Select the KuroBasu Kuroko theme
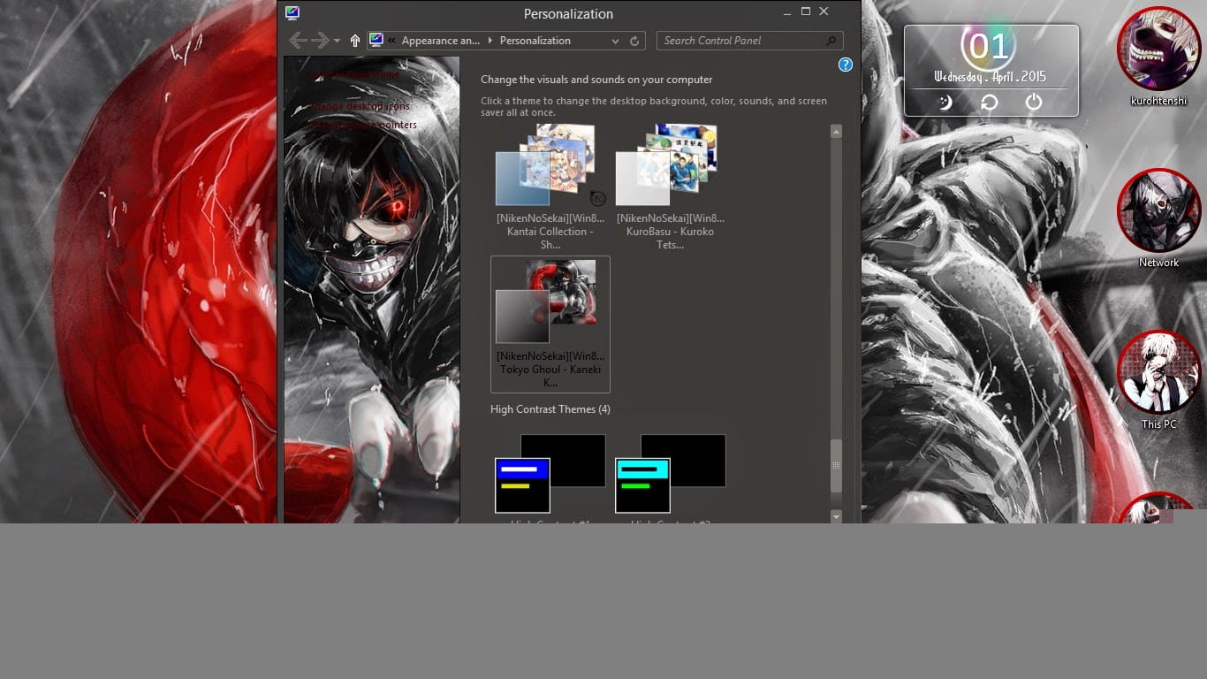Image resolution: width=1207 pixels, height=679 pixels. pos(671,187)
